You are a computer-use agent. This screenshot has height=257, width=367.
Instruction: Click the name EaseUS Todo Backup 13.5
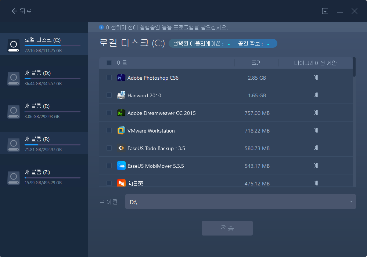pos(156,148)
